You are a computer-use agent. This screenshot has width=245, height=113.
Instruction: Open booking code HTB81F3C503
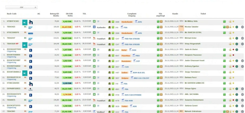coord(13,21)
